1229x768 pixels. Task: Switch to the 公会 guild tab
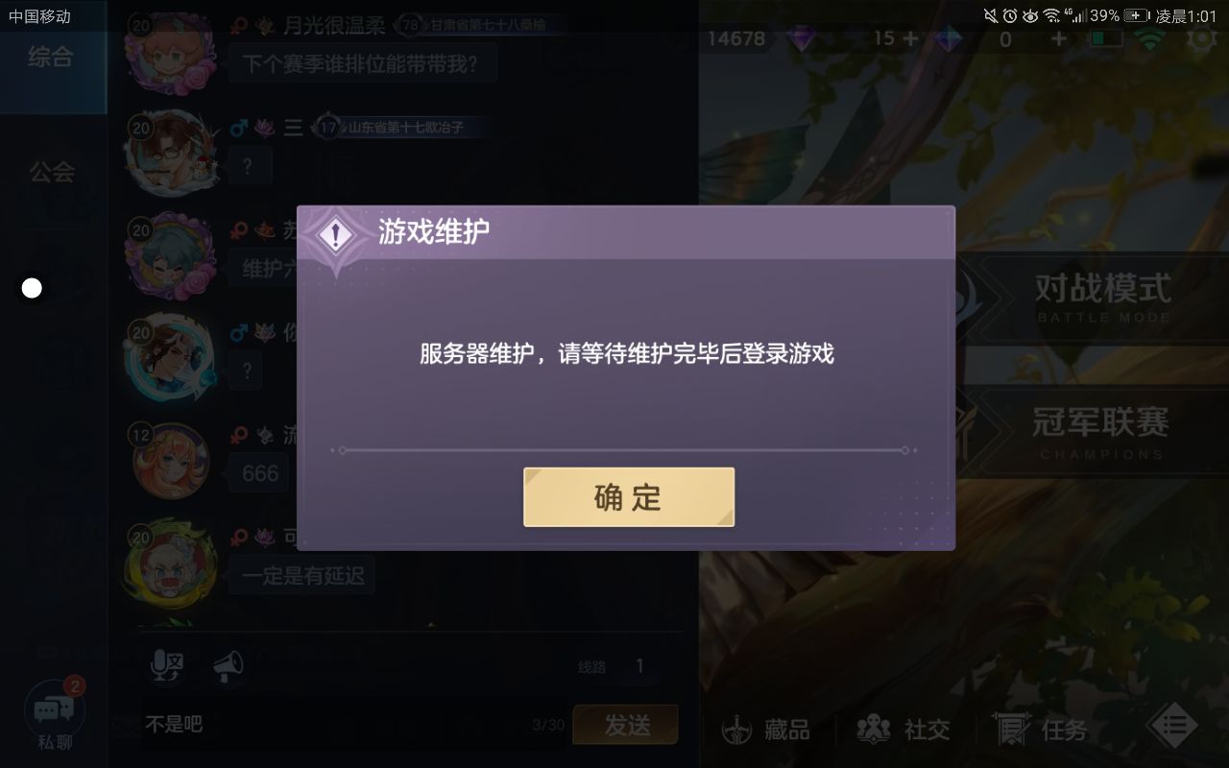51,173
